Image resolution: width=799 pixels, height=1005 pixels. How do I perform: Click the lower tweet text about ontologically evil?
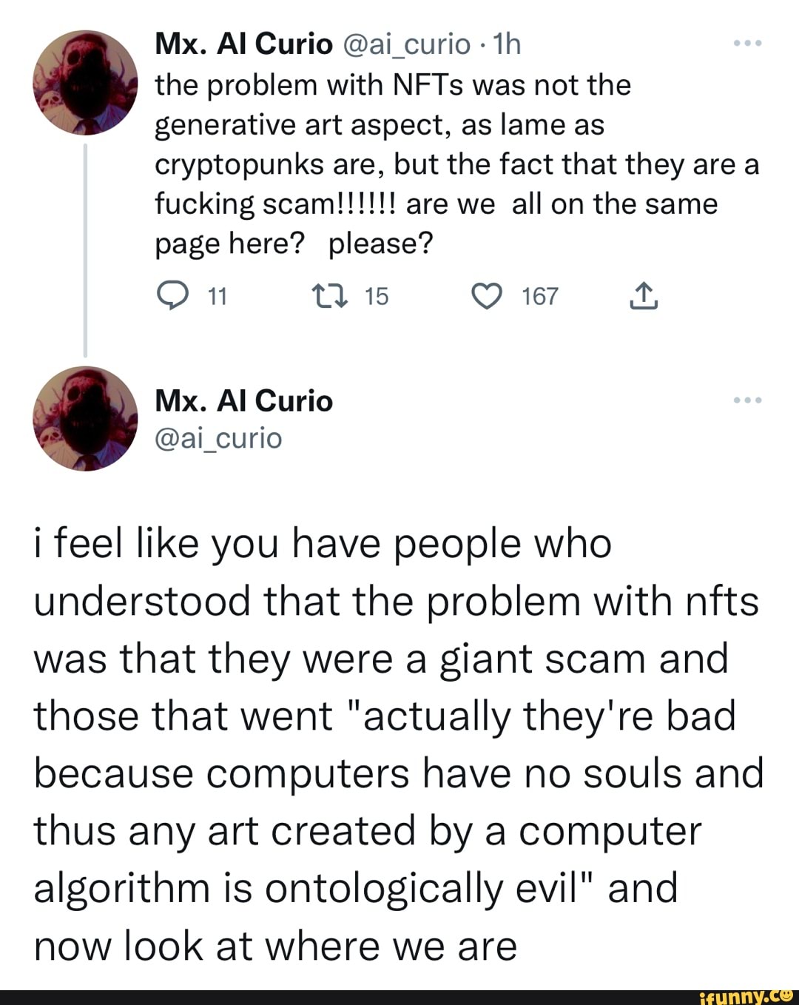[398, 744]
